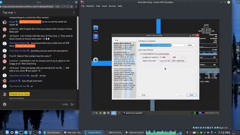240x135 pixels.
Task: Click the greyed Back button in installer
Action: pos(181,95)
